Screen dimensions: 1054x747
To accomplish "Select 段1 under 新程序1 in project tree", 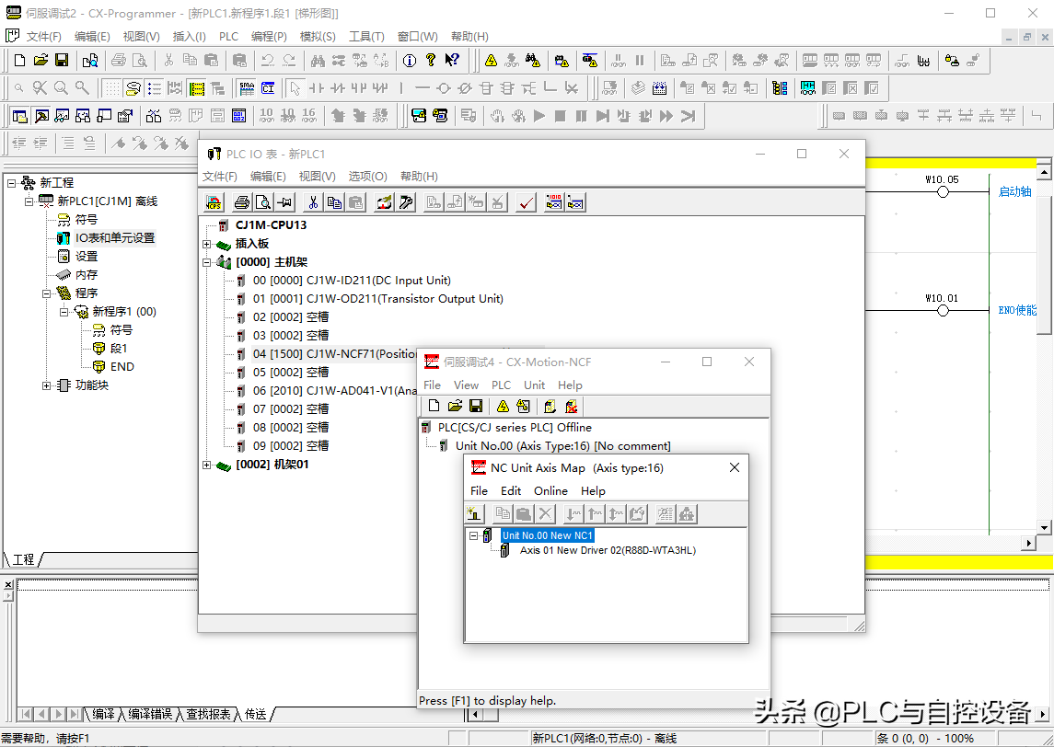I will [x=119, y=349].
